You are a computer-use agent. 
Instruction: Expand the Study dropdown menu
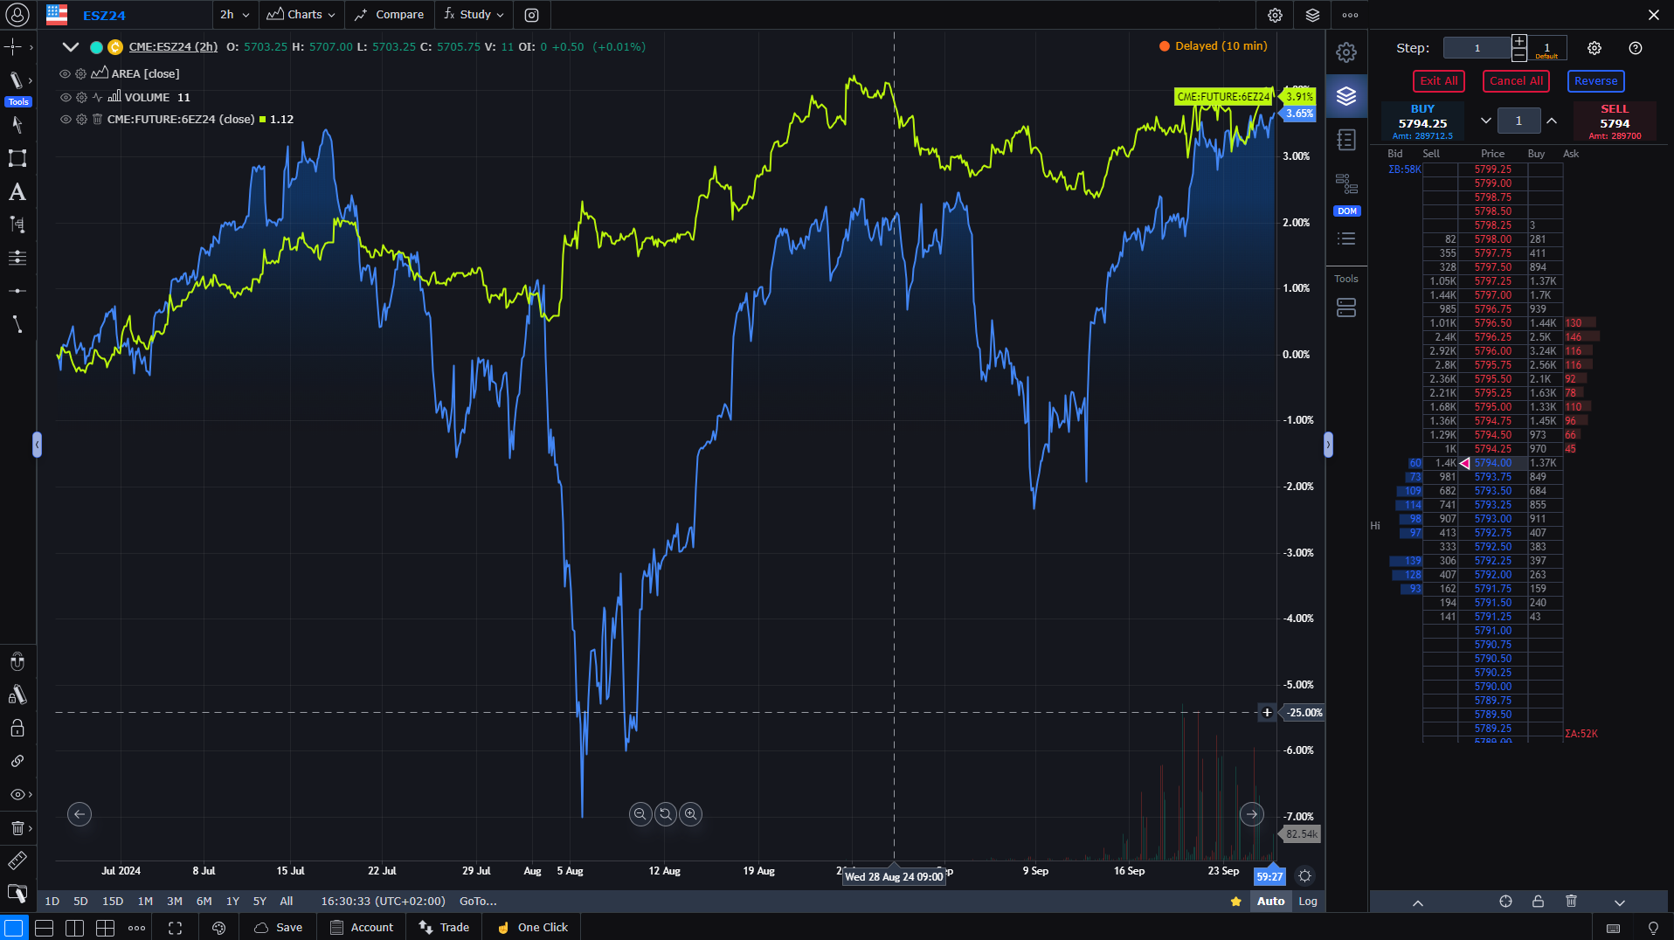474,15
